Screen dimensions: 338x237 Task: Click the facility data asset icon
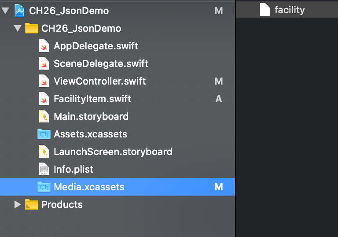265,10
